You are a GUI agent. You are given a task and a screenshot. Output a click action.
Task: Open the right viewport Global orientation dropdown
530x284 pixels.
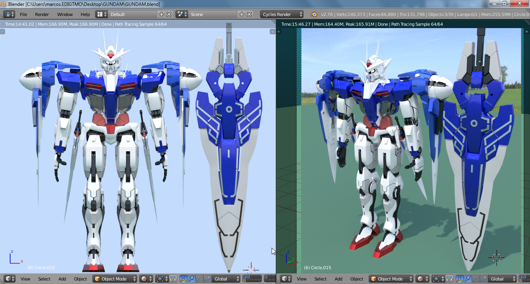(x=502, y=279)
